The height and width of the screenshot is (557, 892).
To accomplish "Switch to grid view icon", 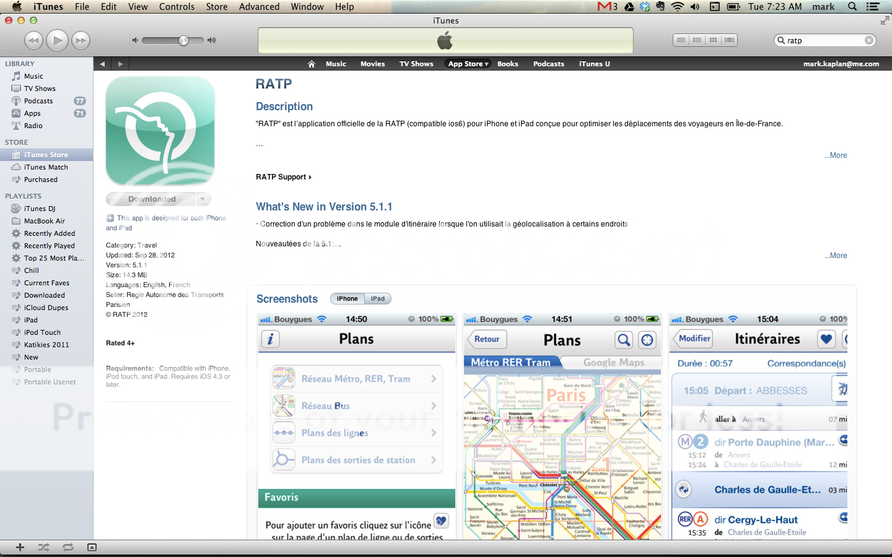I will (713, 40).
